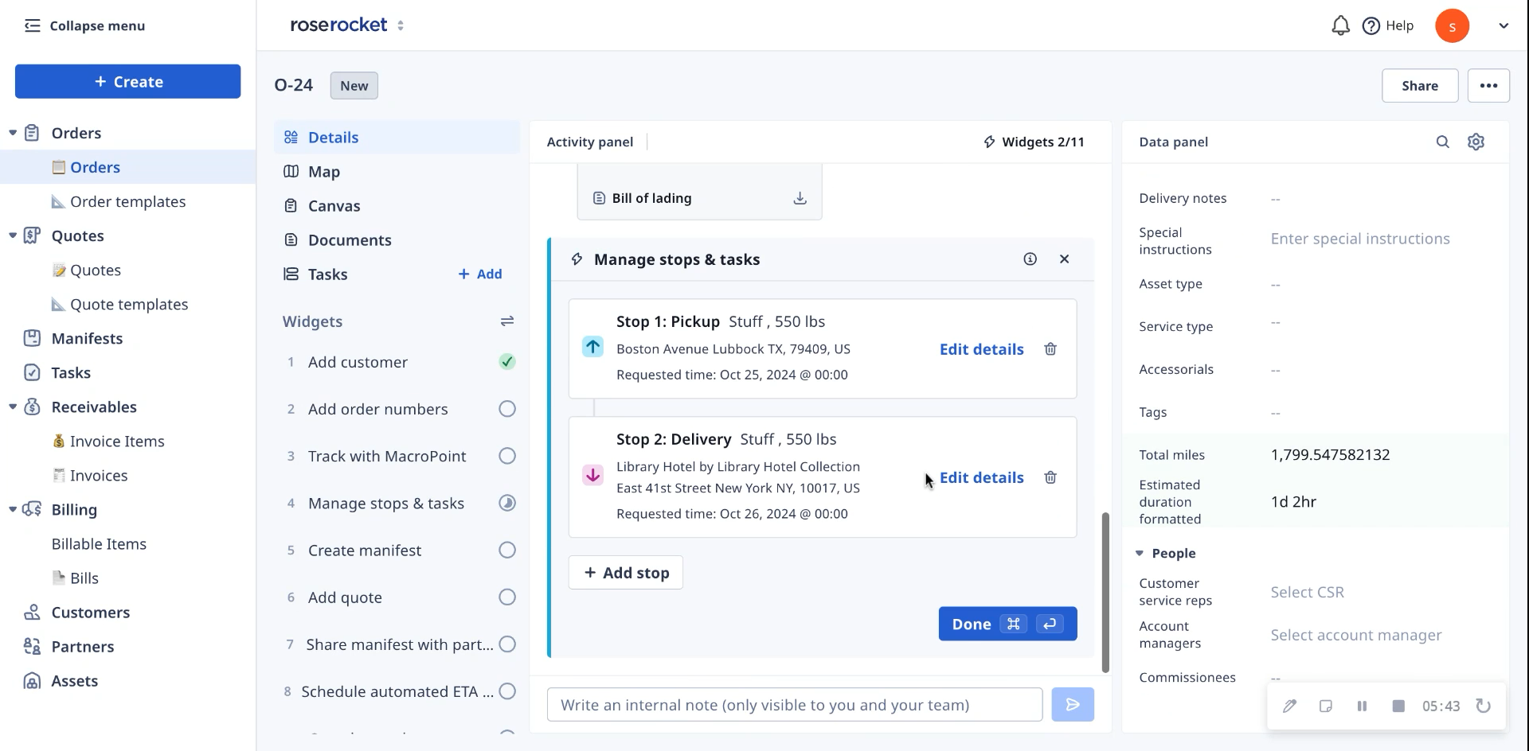Open the more options ellipsis menu

[x=1488, y=86]
